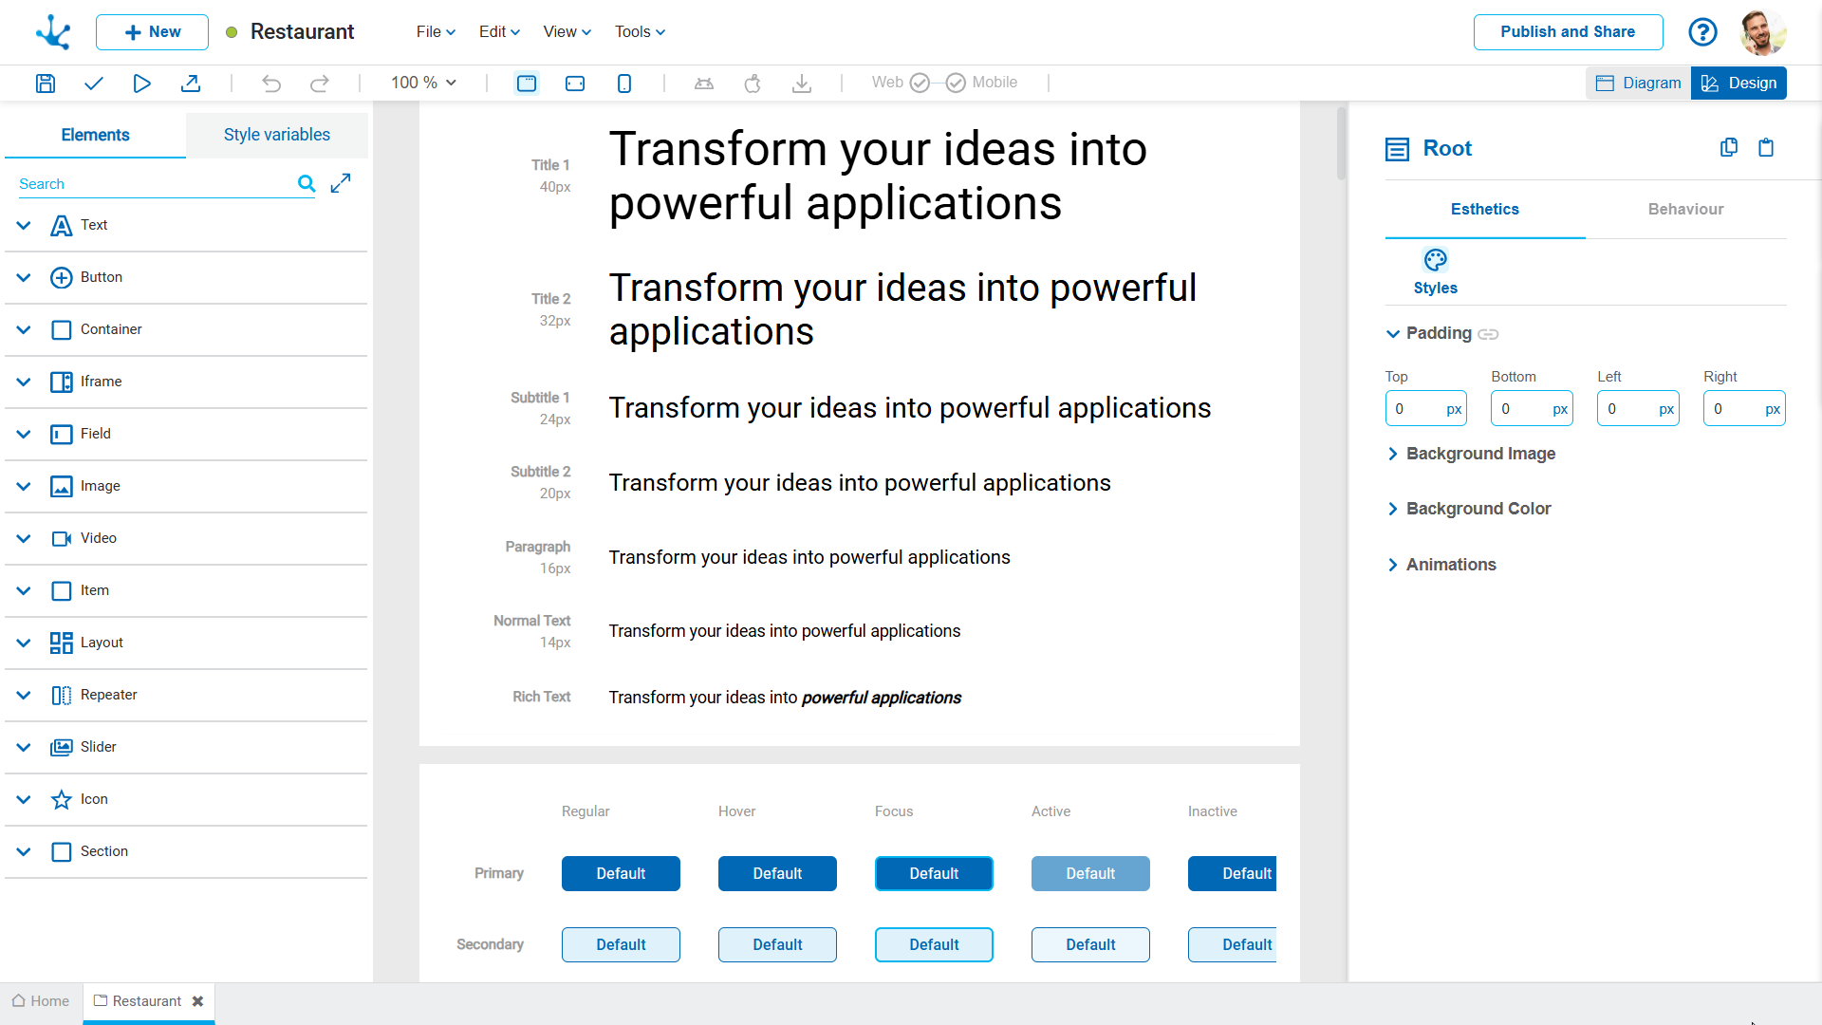
Task: Click the canvas vertical scrollbar thumb
Action: pyautogui.click(x=1341, y=142)
